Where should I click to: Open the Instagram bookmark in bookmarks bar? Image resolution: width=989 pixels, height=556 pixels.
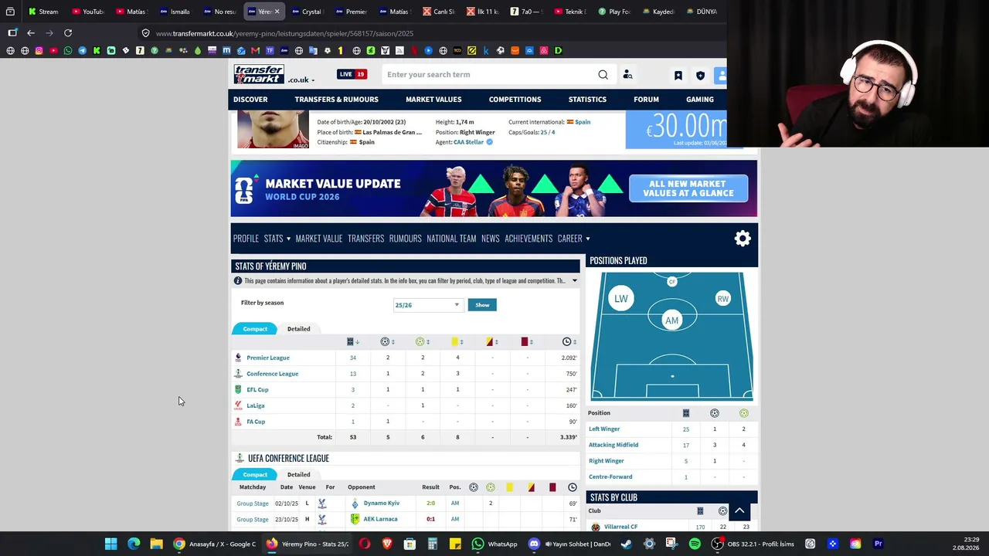[x=39, y=51]
